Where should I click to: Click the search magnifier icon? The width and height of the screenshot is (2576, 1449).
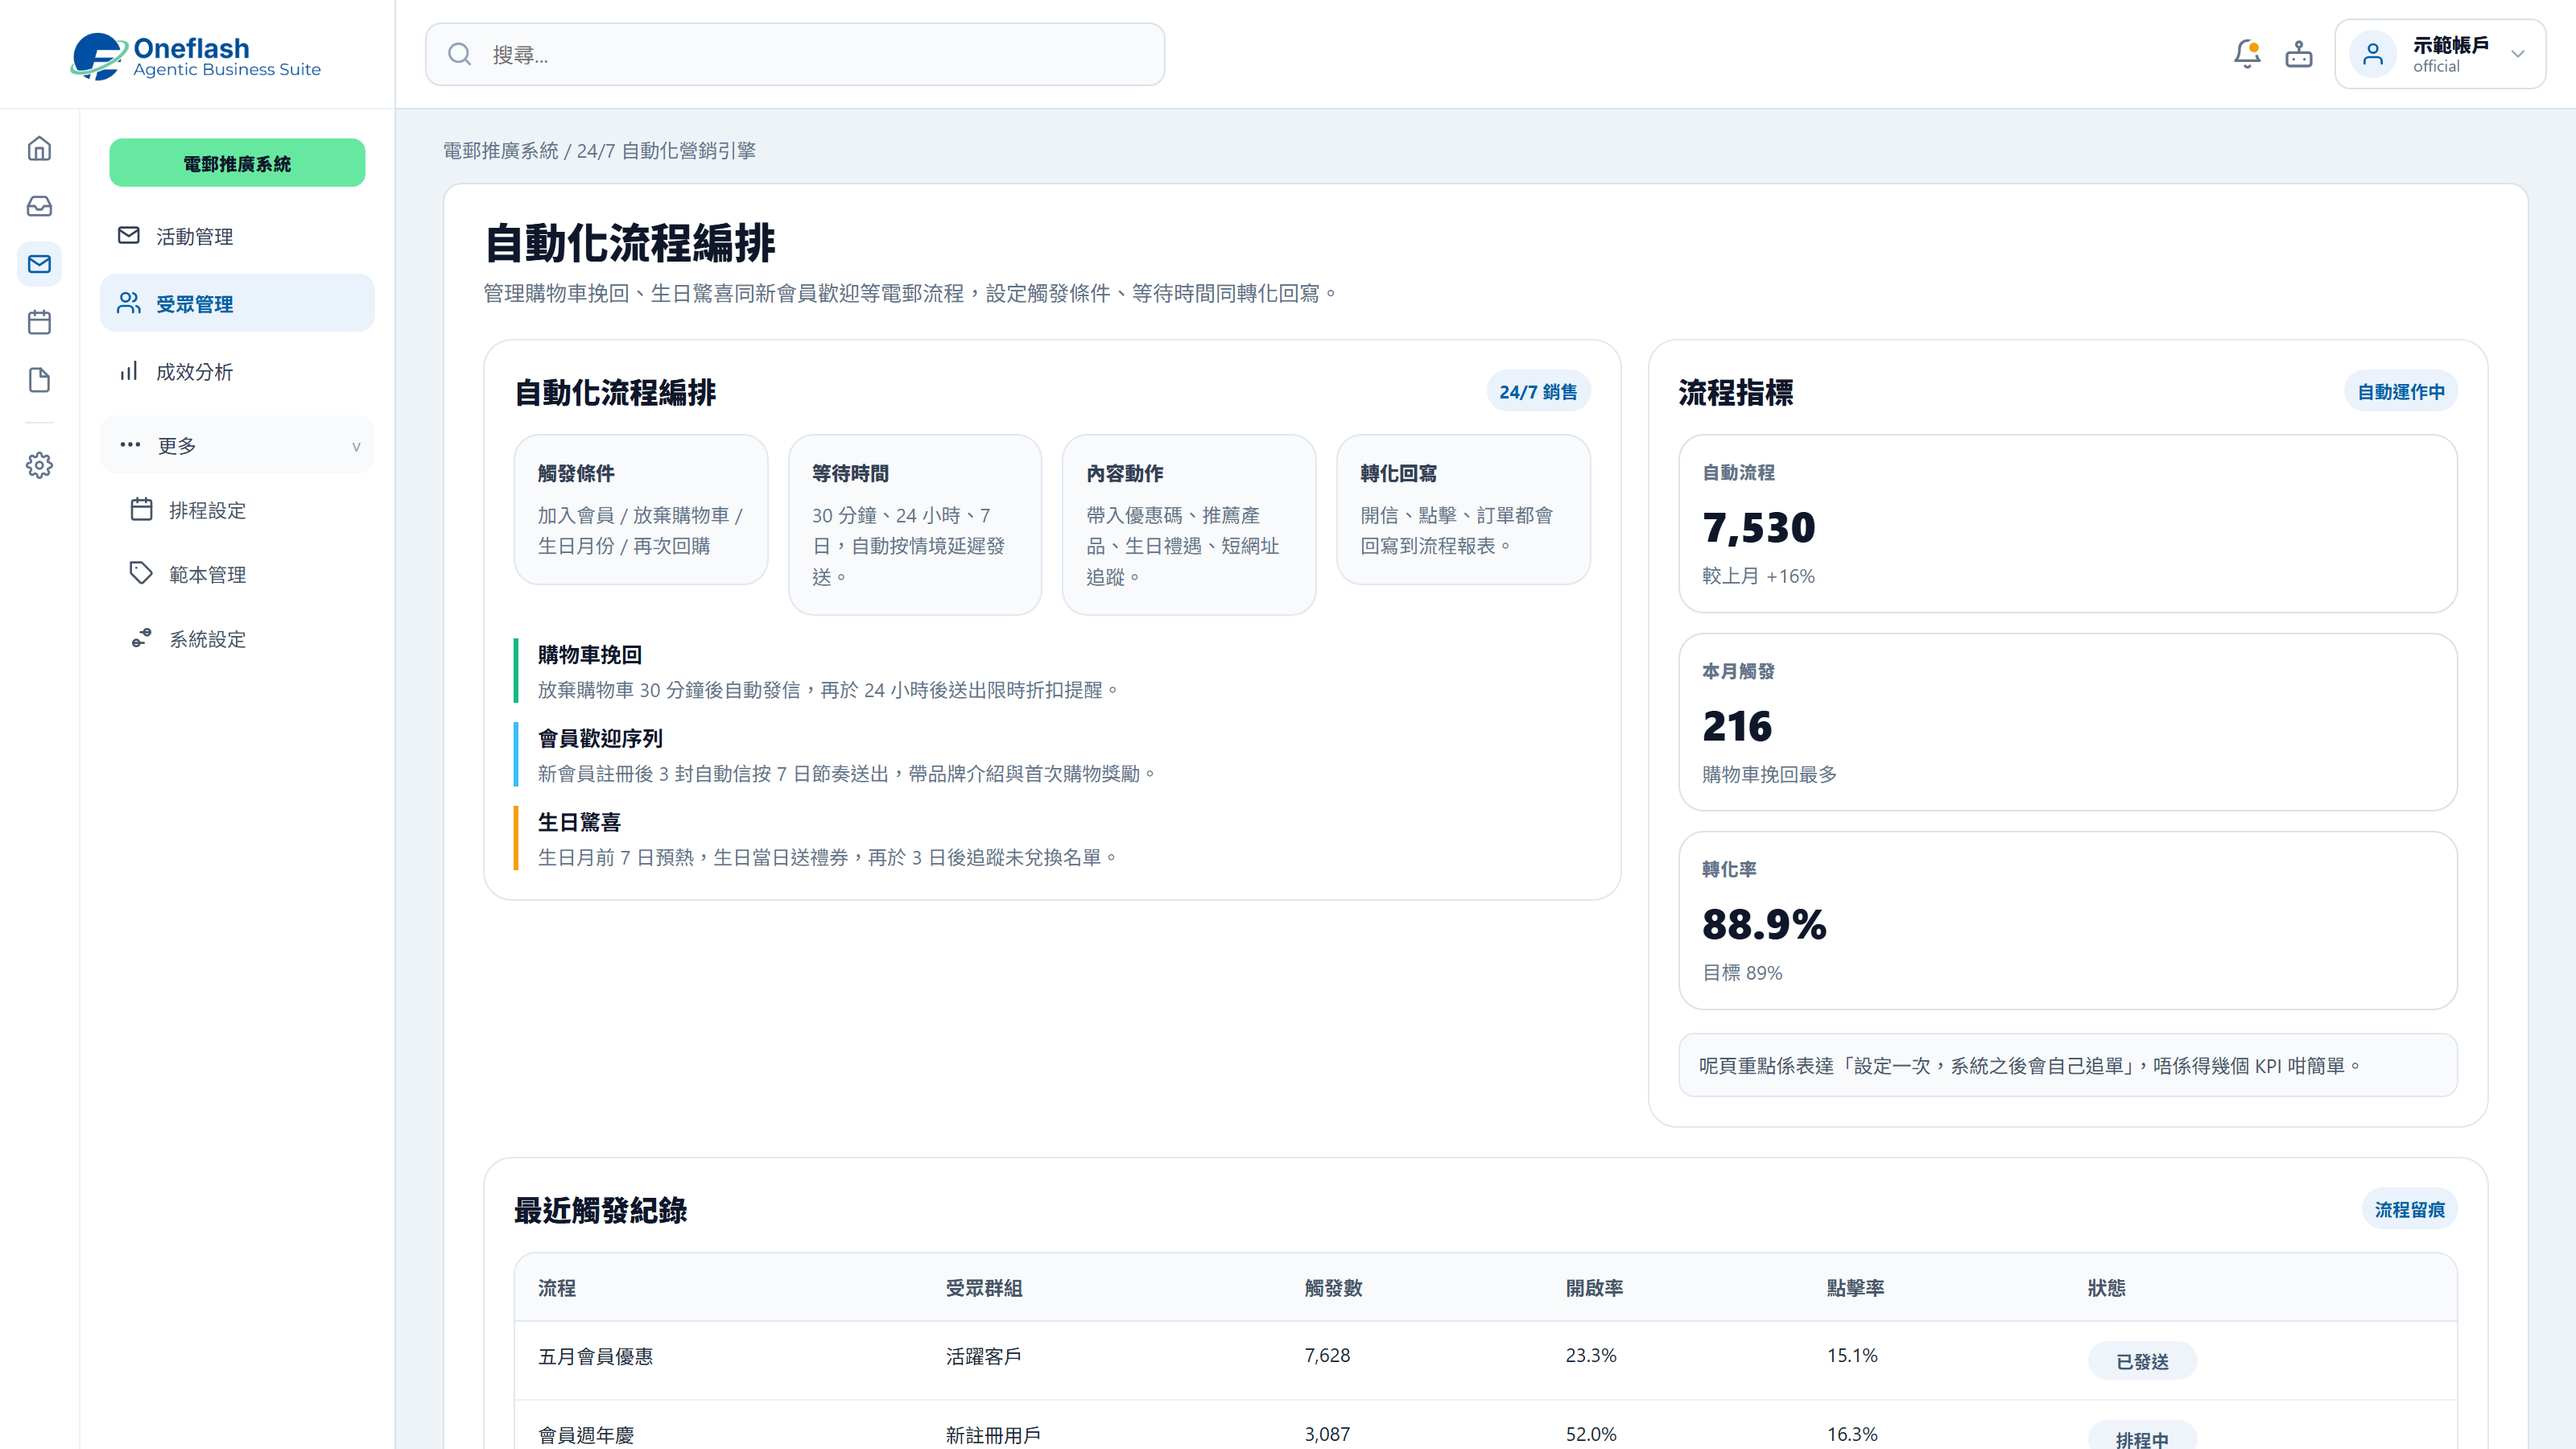tap(459, 54)
